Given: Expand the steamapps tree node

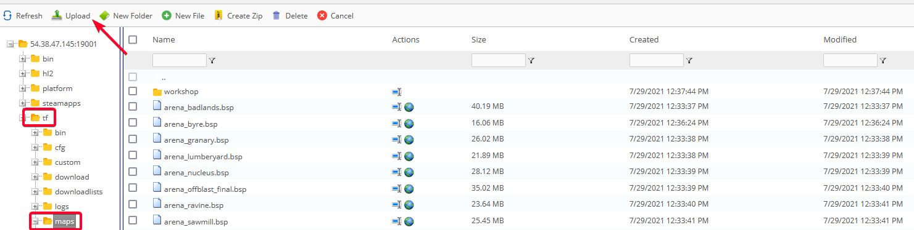Looking at the screenshot, I should (x=23, y=103).
